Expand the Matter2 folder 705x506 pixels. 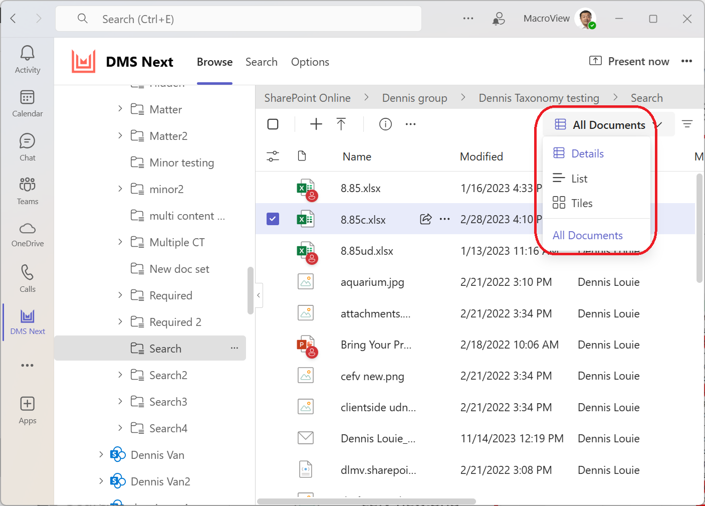[120, 135]
